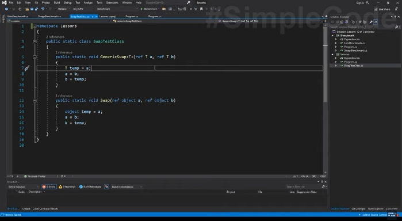Open the File menu
The image size is (402, 221).
[11, 2]
